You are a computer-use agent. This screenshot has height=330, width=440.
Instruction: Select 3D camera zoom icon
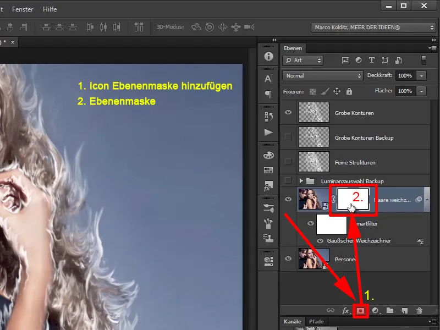click(x=249, y=27)
